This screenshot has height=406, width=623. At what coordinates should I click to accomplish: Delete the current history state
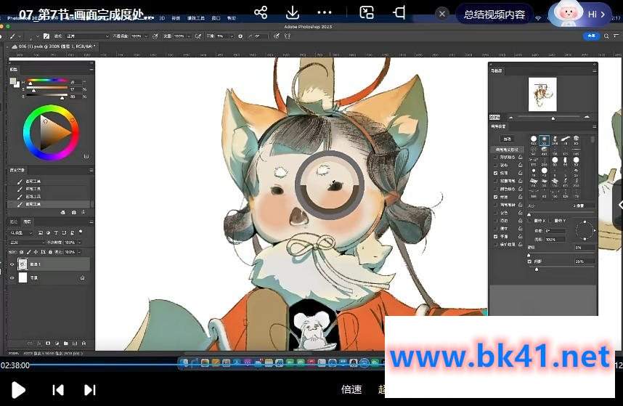click(x=84, y=213)
